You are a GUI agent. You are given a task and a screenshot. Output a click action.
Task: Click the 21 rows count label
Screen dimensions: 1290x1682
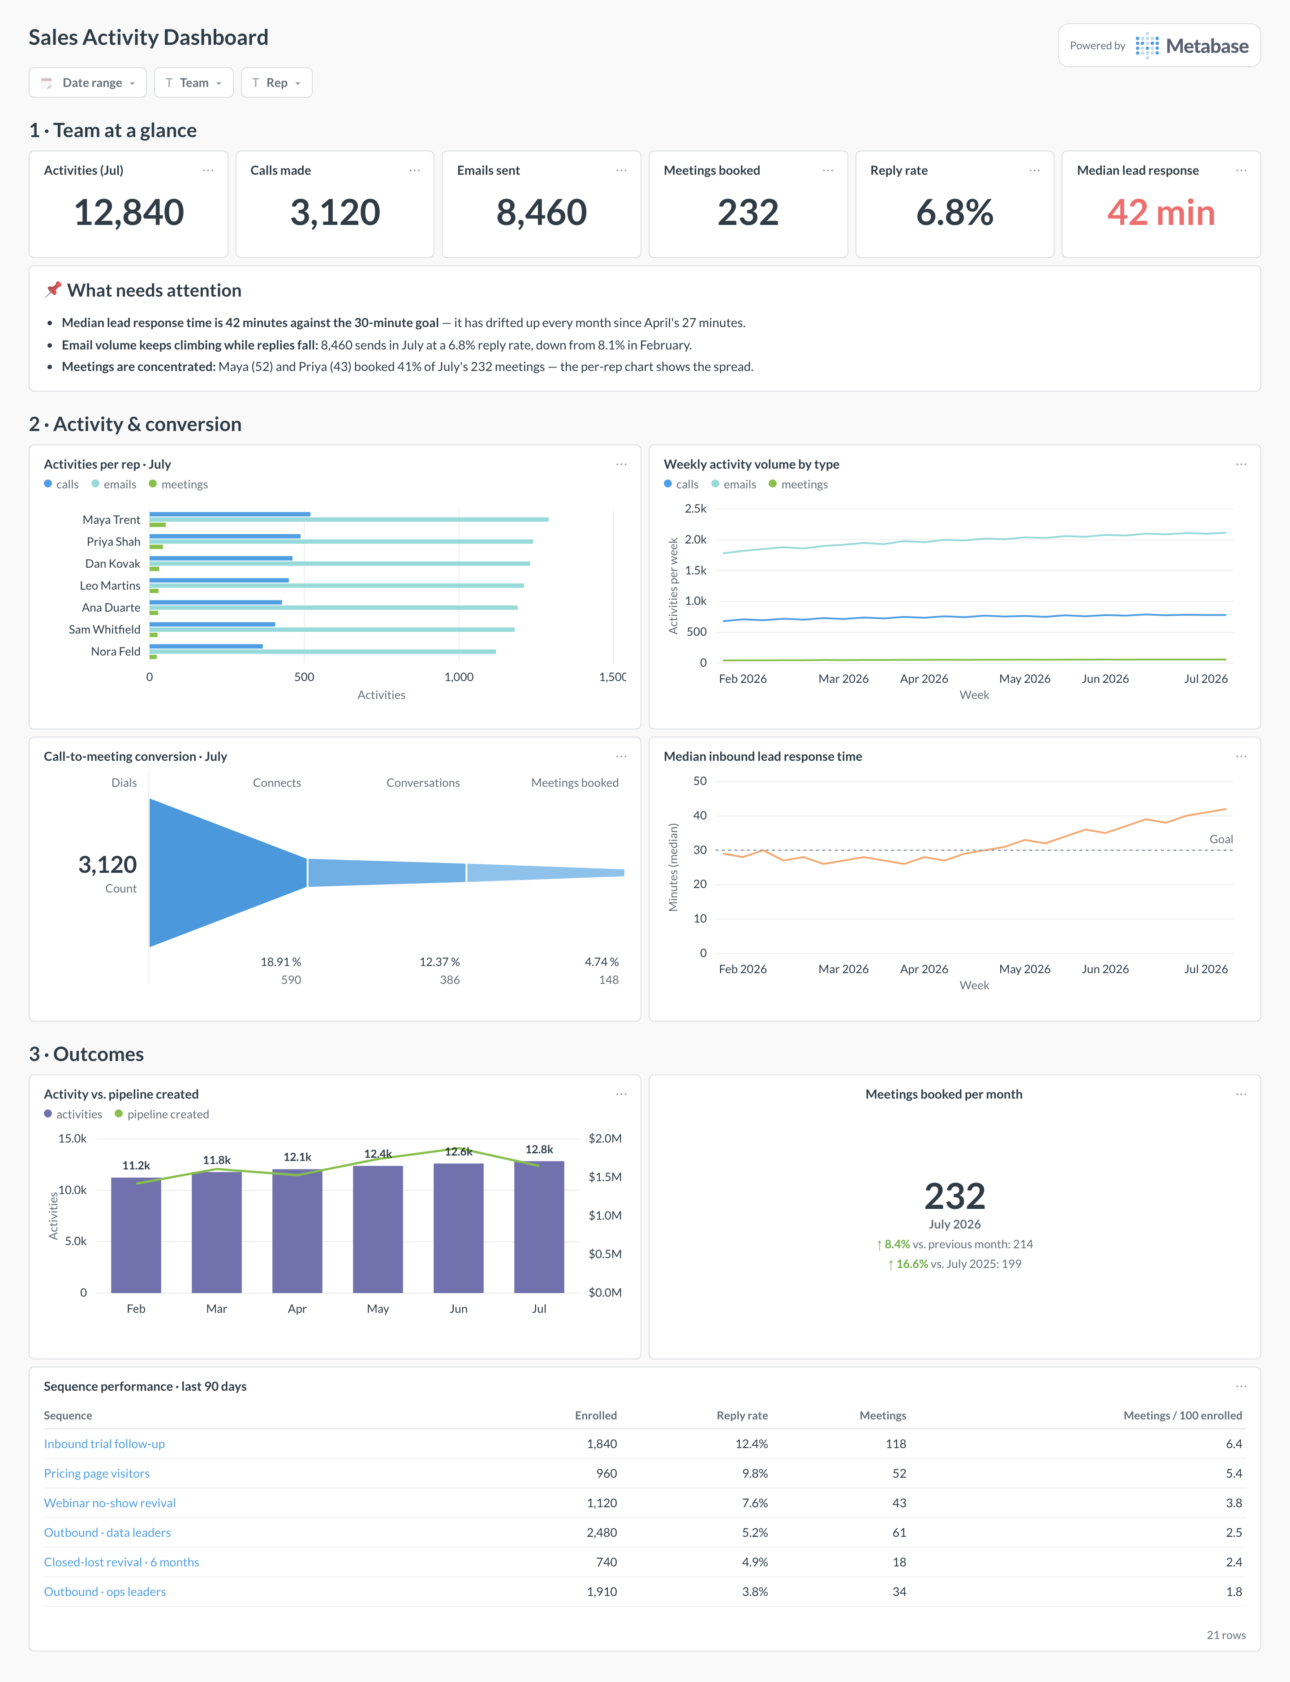click(x=1226, y=1635)
